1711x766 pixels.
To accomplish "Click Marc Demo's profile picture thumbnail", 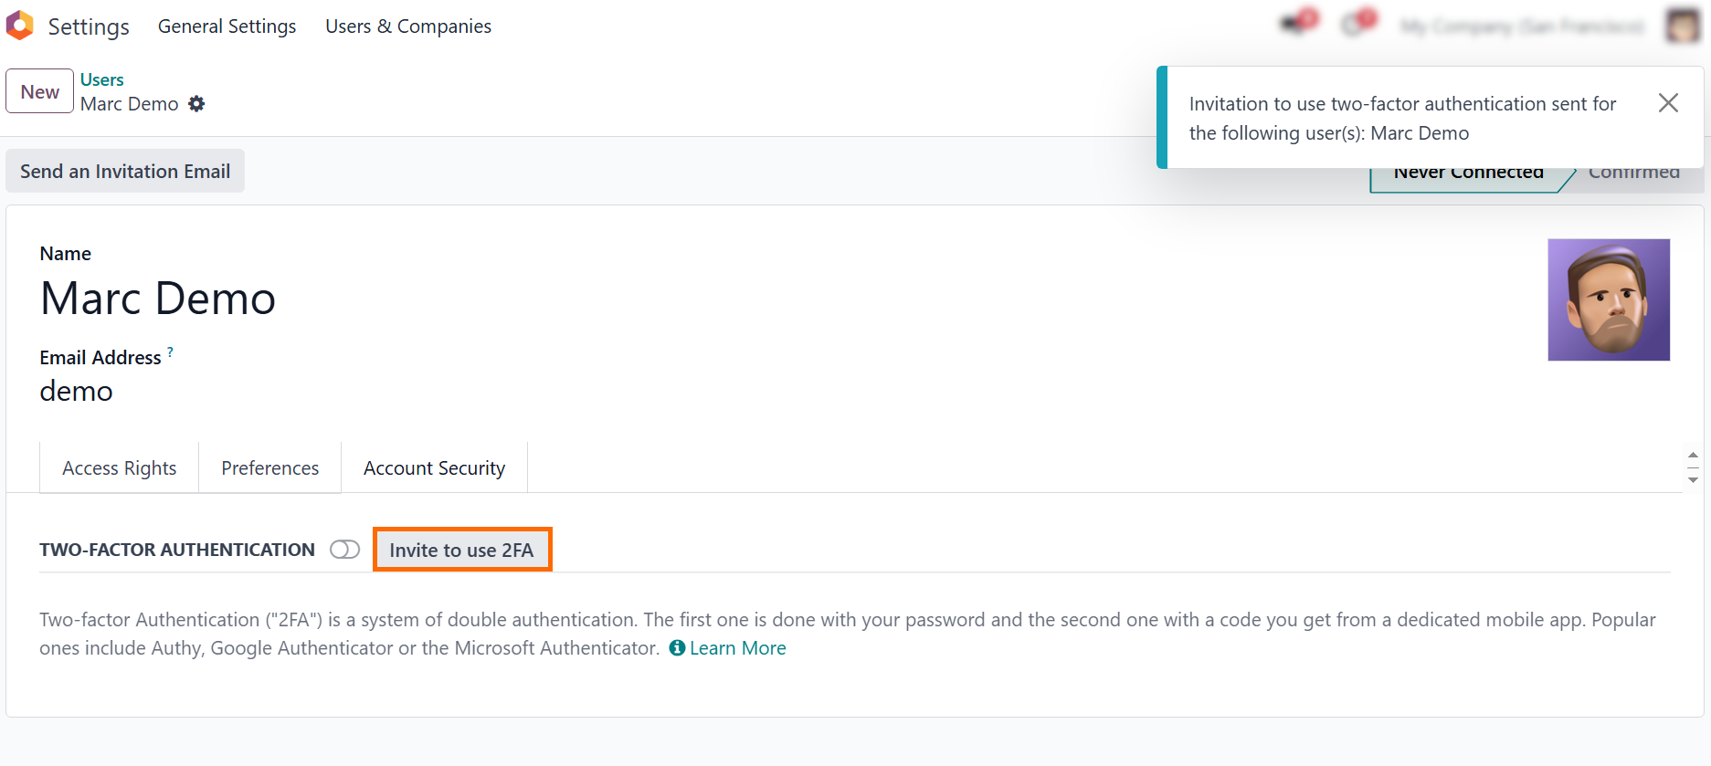I will (1609, 299).
